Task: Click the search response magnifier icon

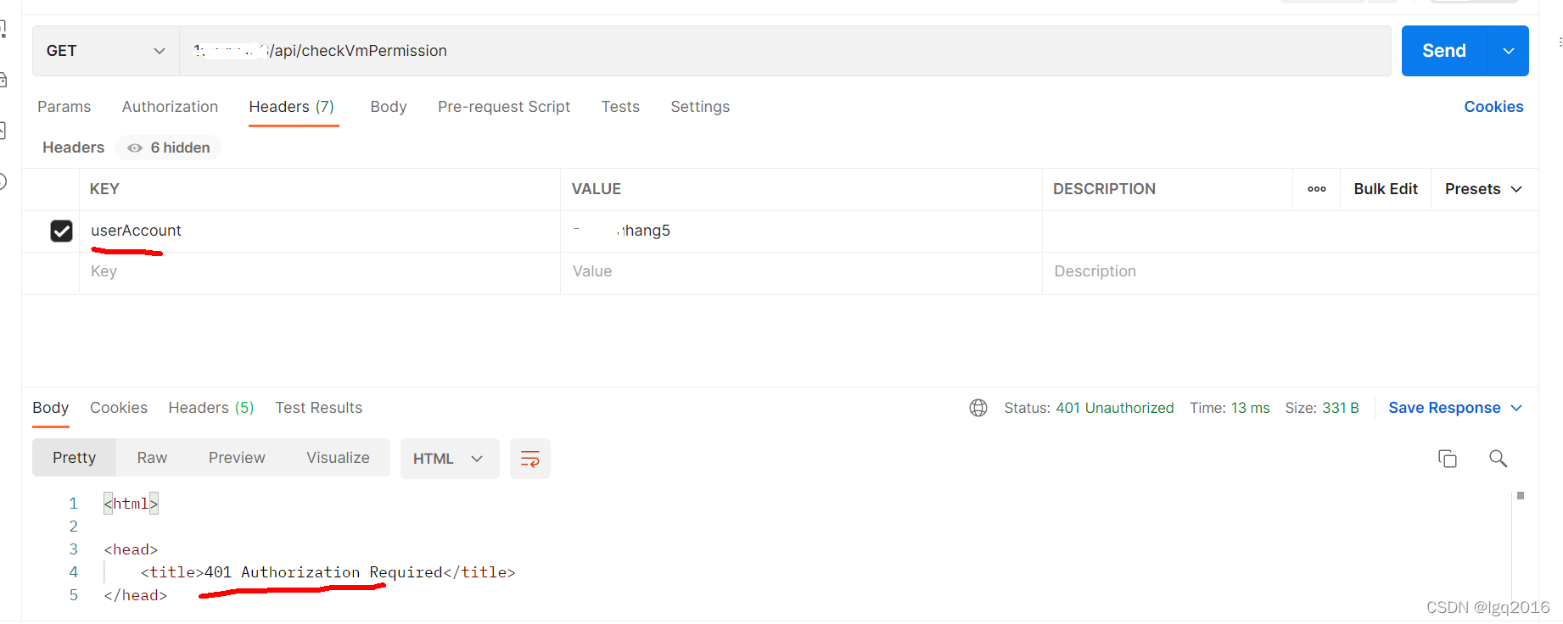Action: pyautogui.click(x=1498, y=459)
